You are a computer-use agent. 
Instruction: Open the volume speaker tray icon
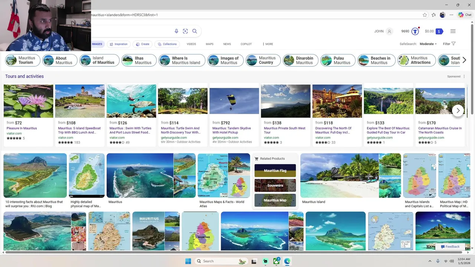[452, 261]
